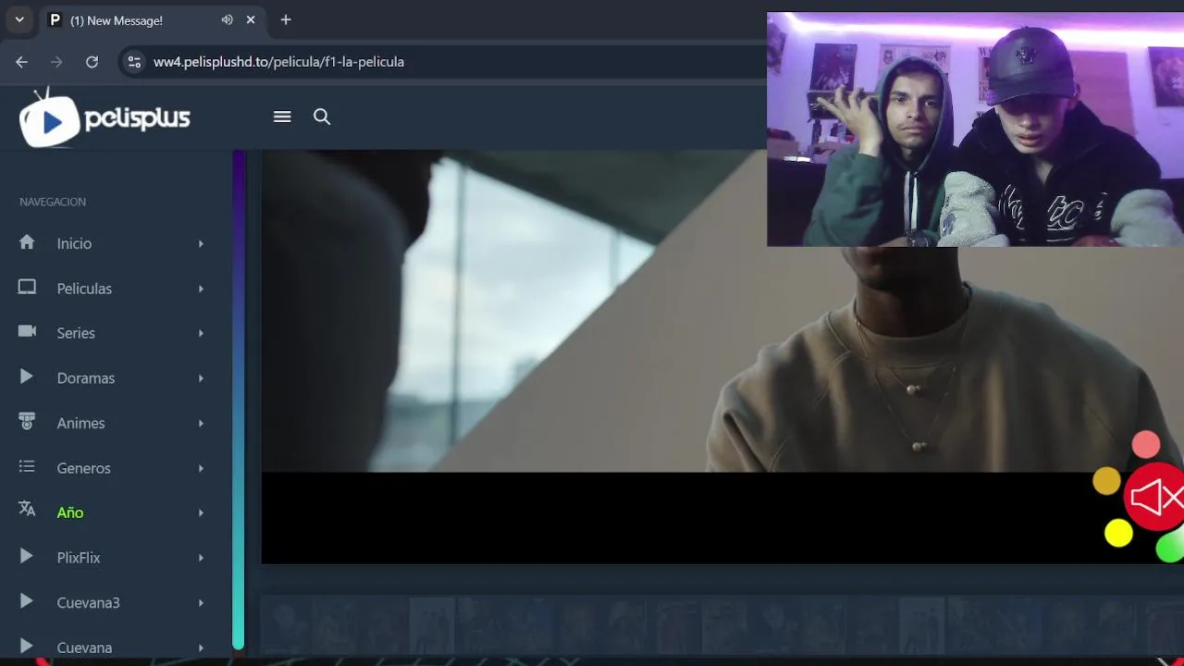Click the pink circle bubble
The width and height of the screenshot is (1184, 666).
pyautogui.click(x=1146, y=445)
